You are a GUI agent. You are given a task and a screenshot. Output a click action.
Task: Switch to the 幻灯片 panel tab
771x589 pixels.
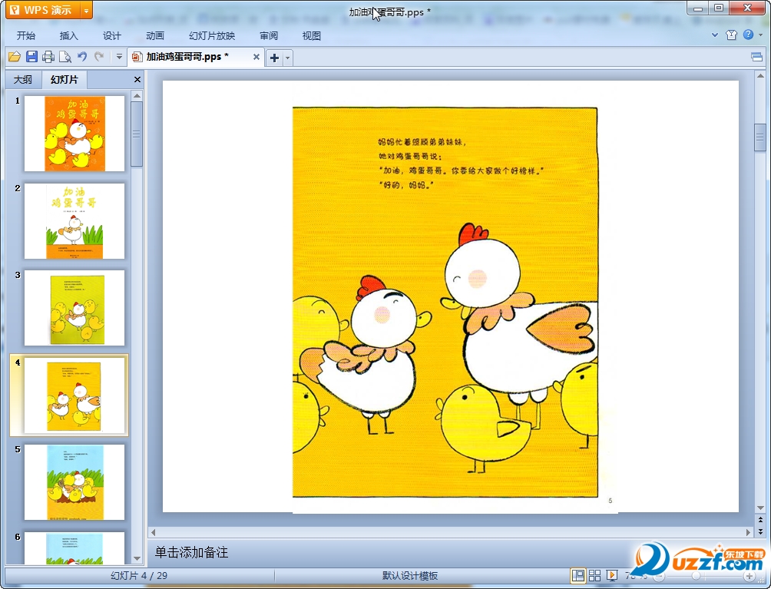click(x=65, y=80)
